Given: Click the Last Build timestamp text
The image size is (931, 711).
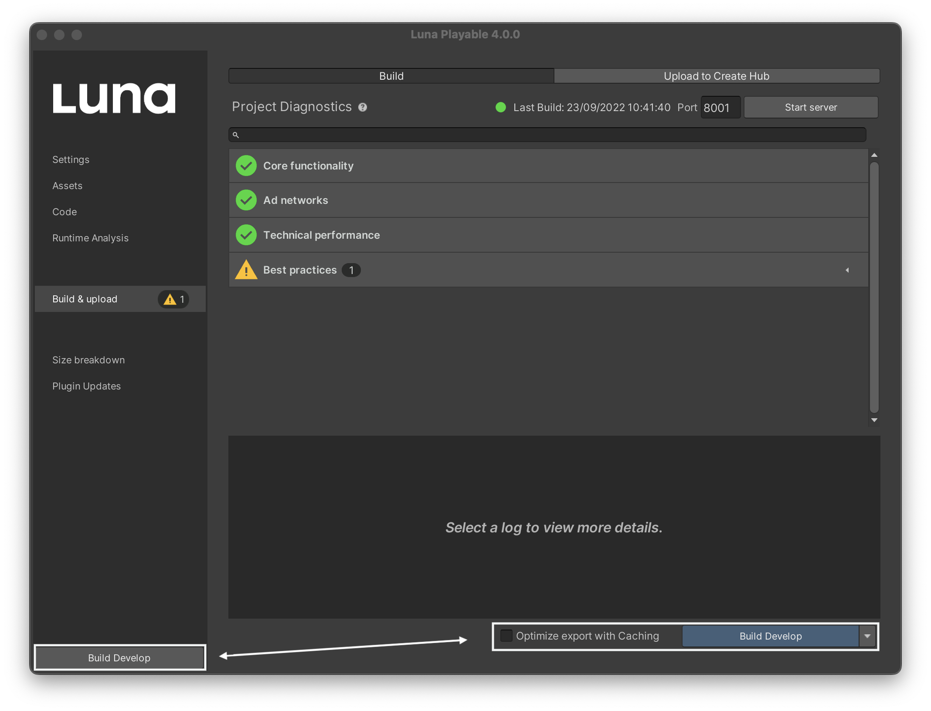Looking at the screenshot, I should [x=592, y=108].
